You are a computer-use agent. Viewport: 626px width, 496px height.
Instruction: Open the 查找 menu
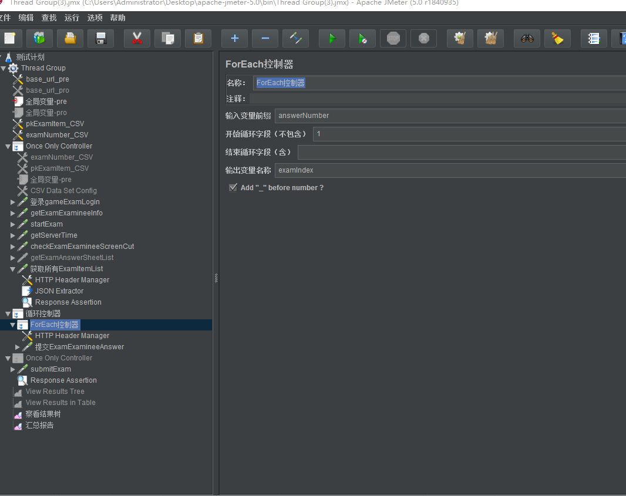(x=49, y=18)
